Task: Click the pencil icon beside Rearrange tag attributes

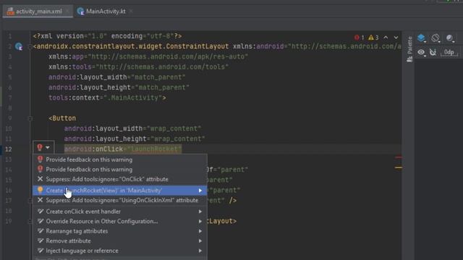Action: 41,231
